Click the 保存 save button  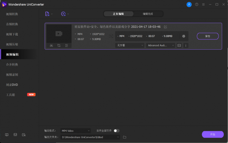tap(207, 36)
